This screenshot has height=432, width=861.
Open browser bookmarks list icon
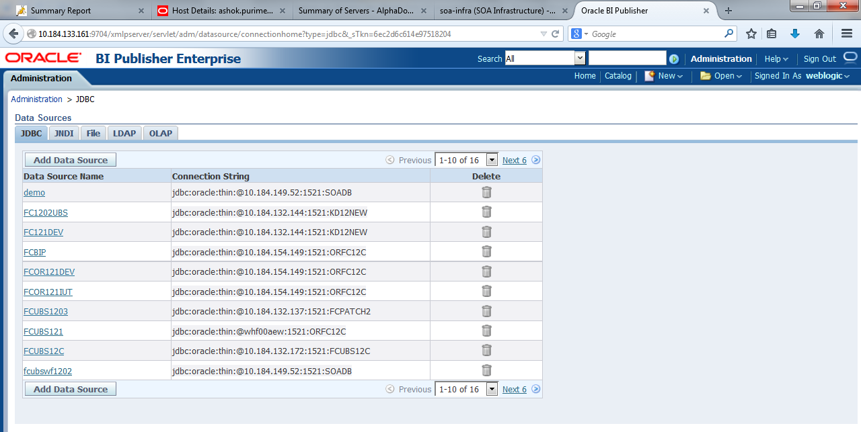tap(772, 34)
